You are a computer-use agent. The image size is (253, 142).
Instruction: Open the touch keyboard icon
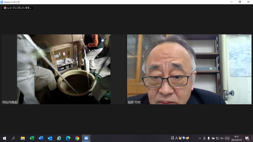[227, 138]
